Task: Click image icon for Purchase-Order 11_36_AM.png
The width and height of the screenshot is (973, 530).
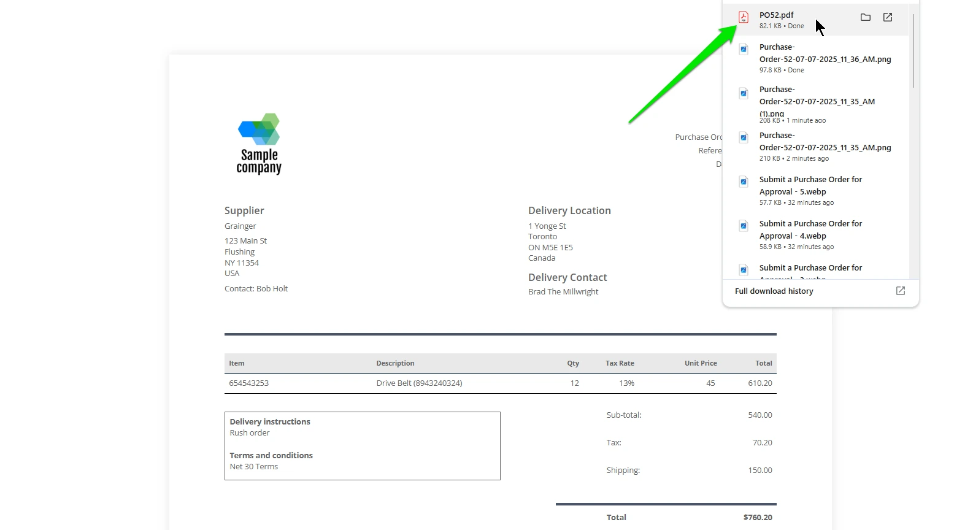Action: (744, 49)
